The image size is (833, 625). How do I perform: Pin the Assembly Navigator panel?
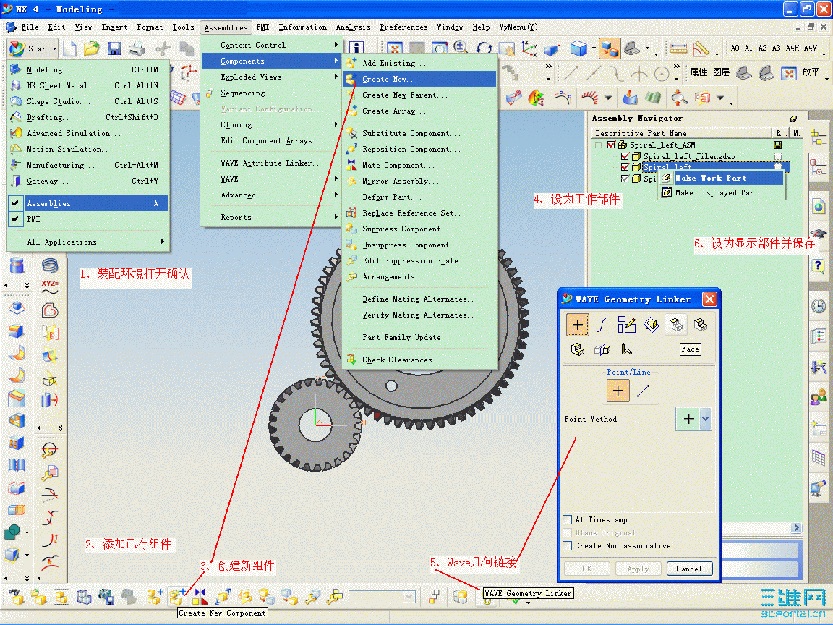[793, 119]
